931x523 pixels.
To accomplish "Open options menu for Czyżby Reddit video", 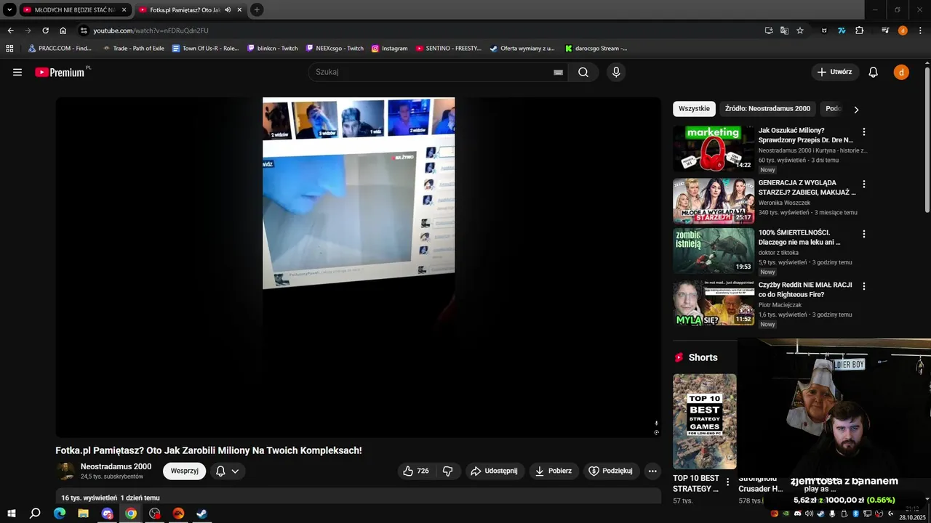I will (x=864, y=286).
